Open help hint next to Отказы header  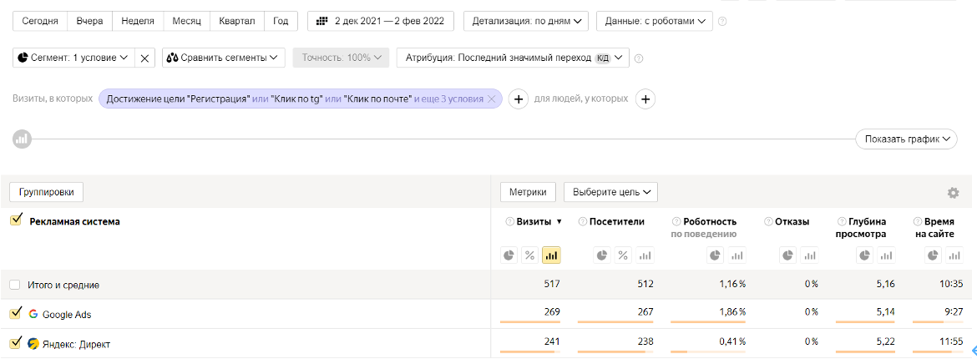pyautogui.click(x=769, y=221)
